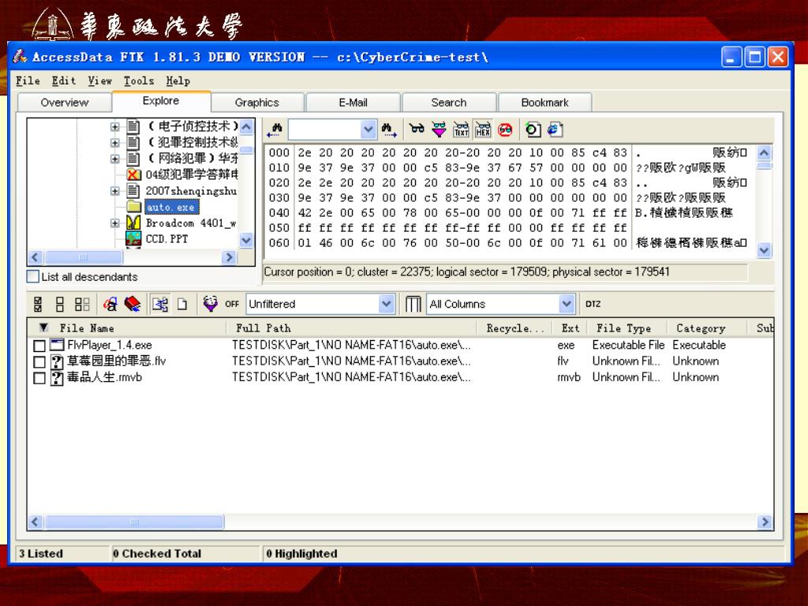Click the Full Path column header
This screenshot has width=808, height=606.
point(352,327)
